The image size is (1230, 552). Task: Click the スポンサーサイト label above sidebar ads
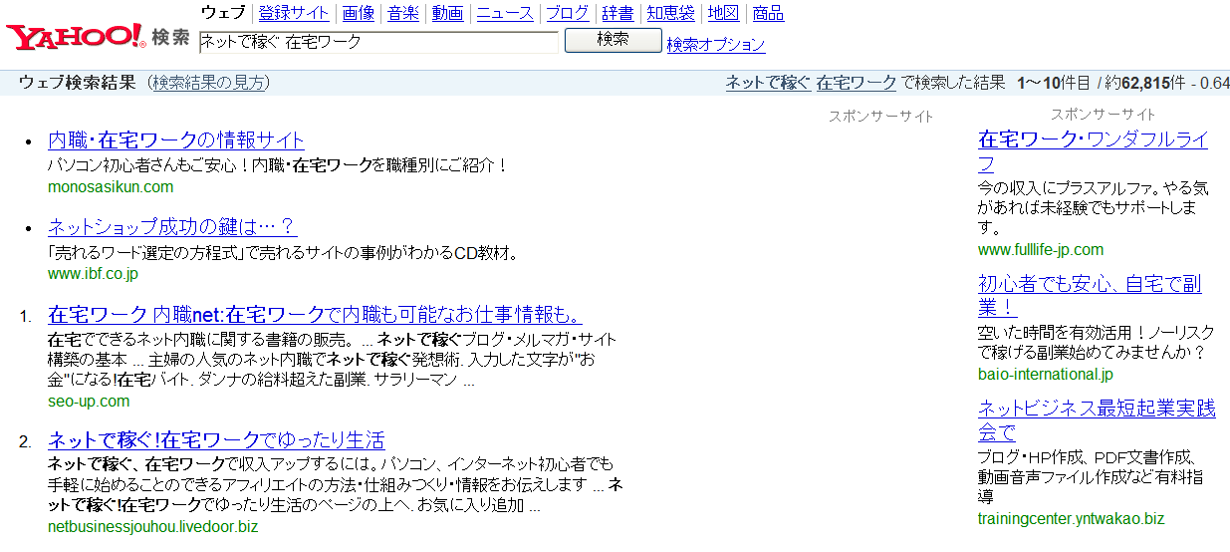tap(1104, 115)
